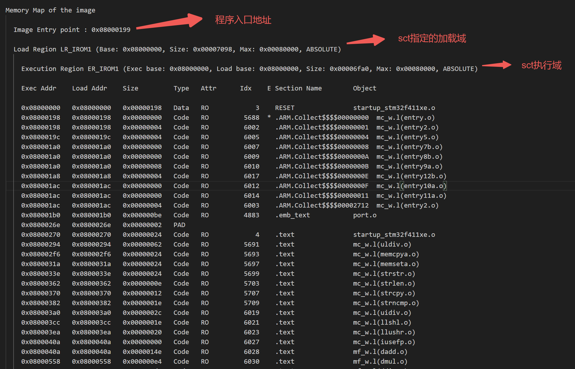Image resolution: width=575 pixels, height=369 pixels.
Task: Click startup_stm32f411xe.o in the .text row
Action: pyautogui.click(x=394, y=235)
